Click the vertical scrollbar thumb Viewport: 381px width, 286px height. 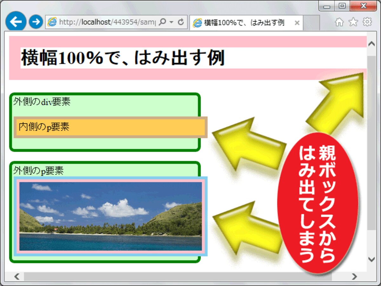371,142
